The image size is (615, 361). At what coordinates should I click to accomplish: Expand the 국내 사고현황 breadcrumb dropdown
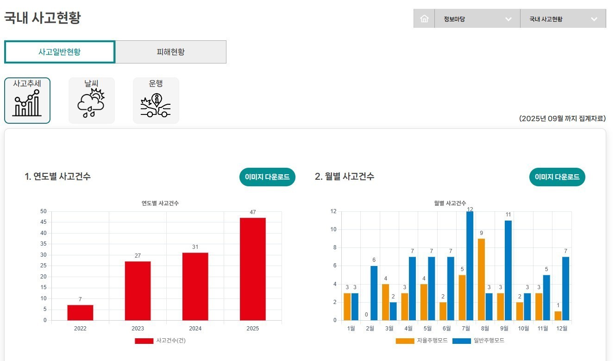click(x=563, y=19)
